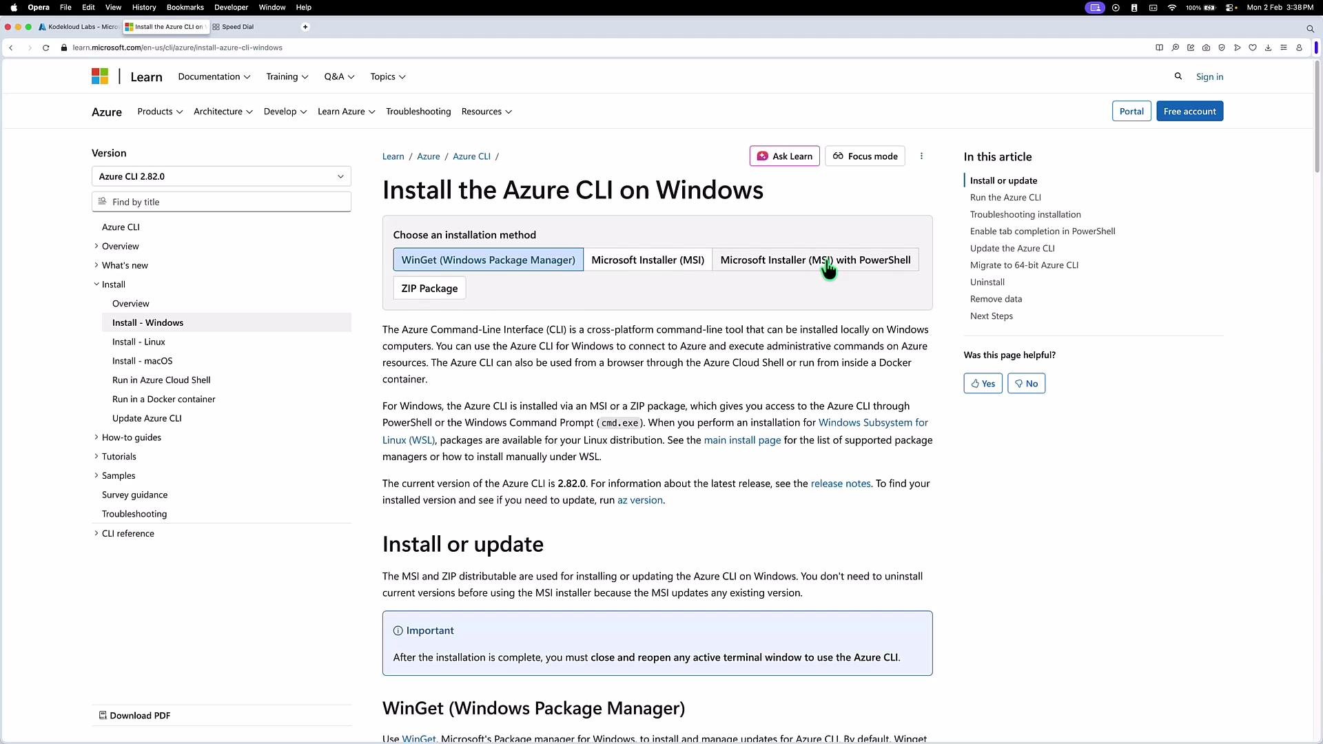The width and height of the screenshot is (1323, 744).
Task: Expand the How-to guides tree node
Action: click(x=96, y=437)
